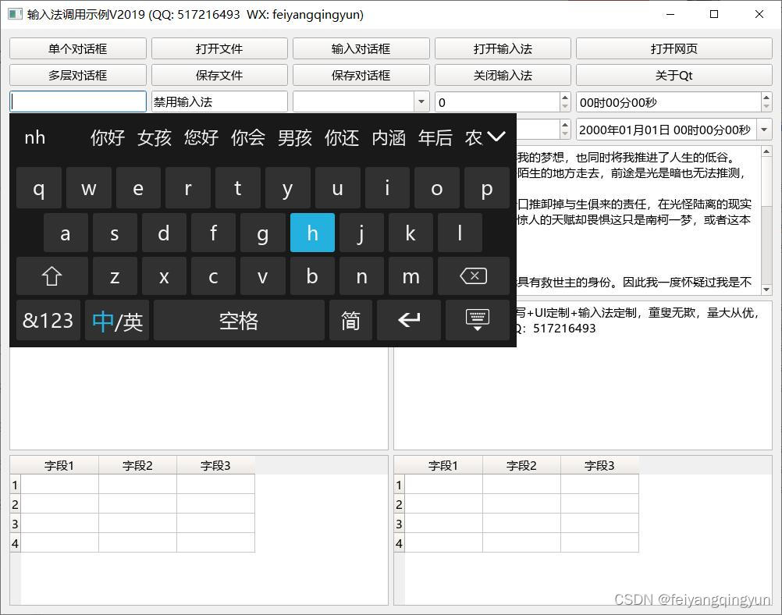Hide the on-screen keyboard with keyboard icon
Image resolution: width=782 pixels, height=615 pixels.
coord(478,320)
